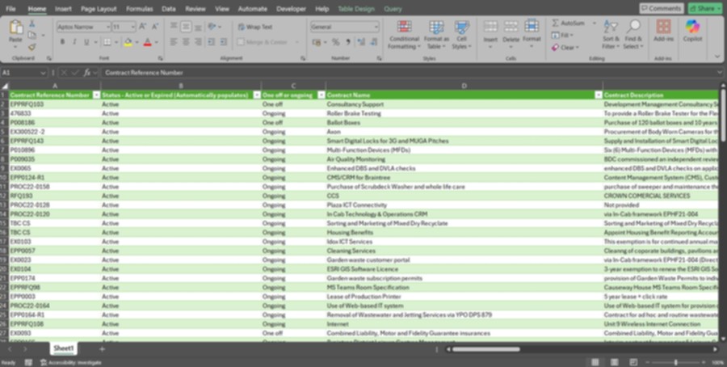Switch to the Query tab
Image resolution: width=727 pixels, height=367 pixels.
pos(393,9)
